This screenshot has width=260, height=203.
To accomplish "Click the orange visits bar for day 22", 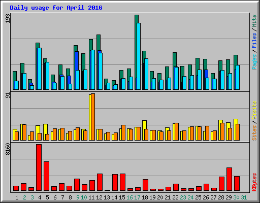I will coord(177,132).
